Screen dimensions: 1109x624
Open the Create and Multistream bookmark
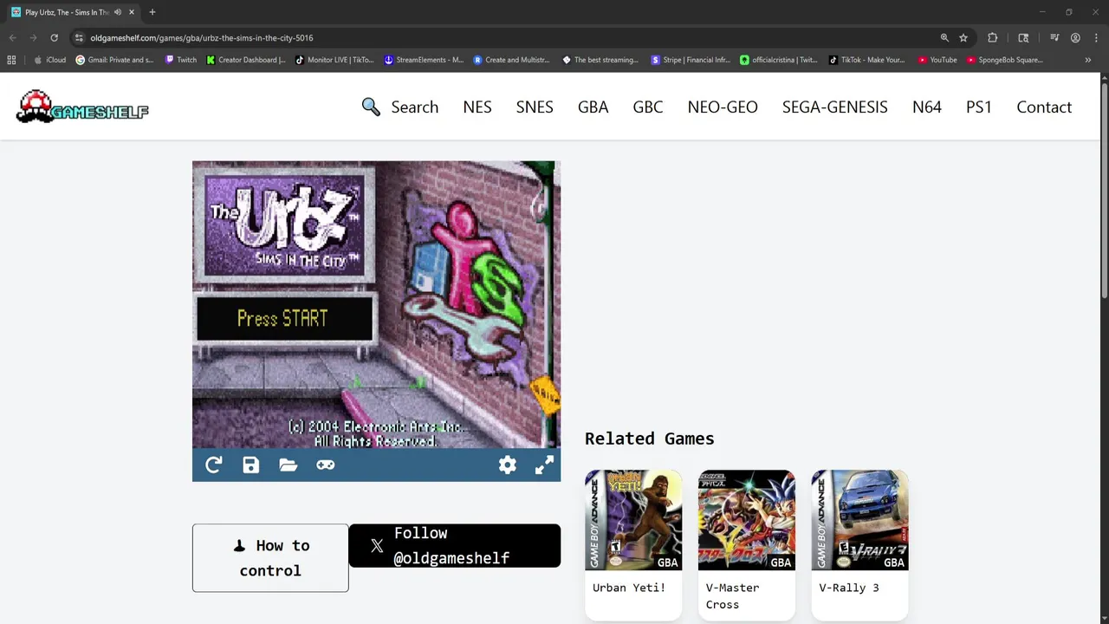[512, 60]
